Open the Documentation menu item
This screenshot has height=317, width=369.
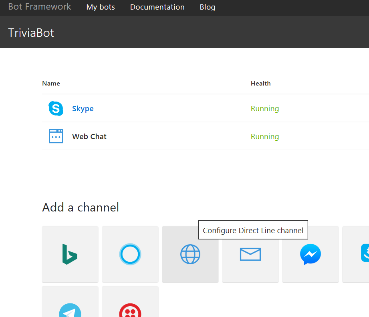pos(157,7)
